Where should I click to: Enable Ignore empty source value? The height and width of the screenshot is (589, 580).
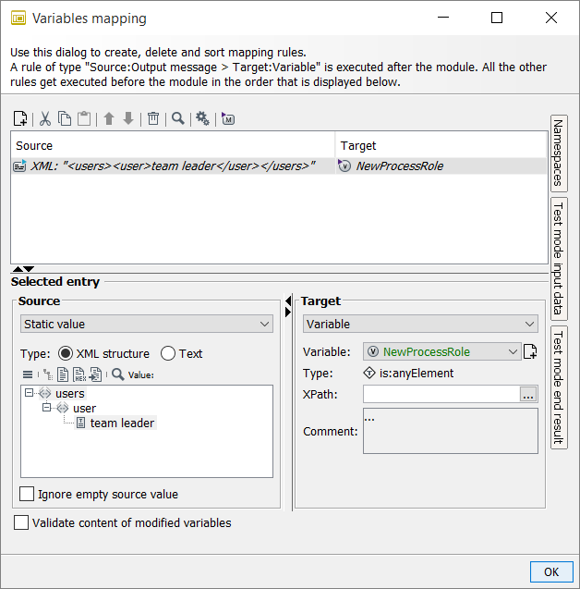point(28,494)
